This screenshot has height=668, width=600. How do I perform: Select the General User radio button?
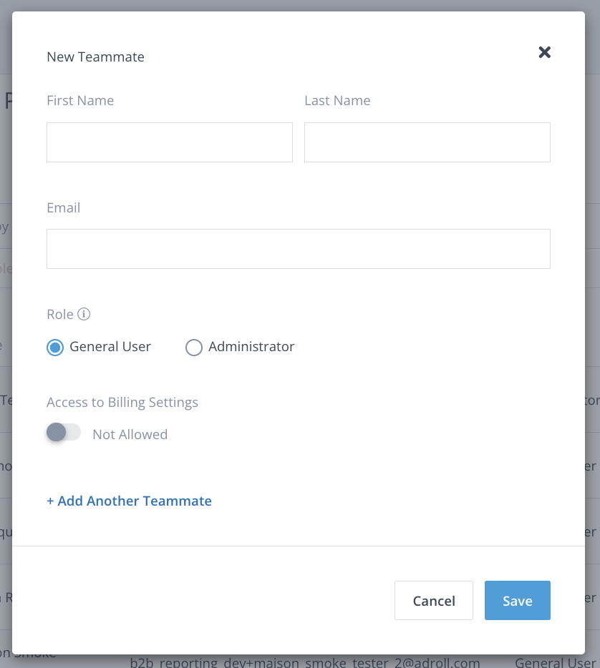55,348
